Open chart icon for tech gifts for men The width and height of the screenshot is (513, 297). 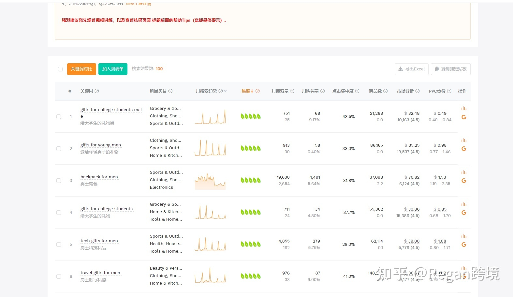point(464,236)
